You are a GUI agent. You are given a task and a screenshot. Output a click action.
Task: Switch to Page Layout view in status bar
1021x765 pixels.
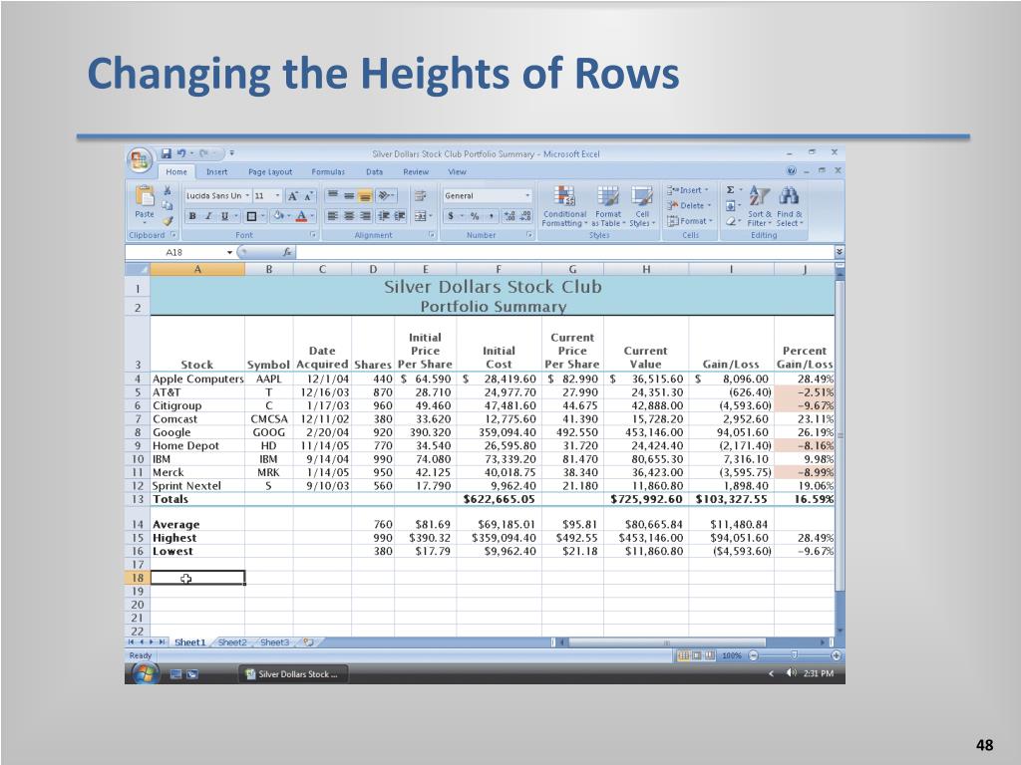pyautogui.click(x=696, y=655)
